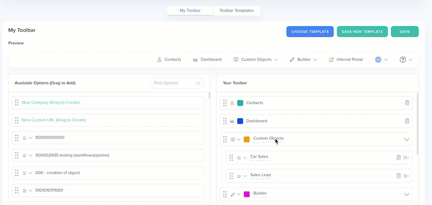Click Custom Objects editable label
The width and height of the screenshot is (432, 205).
point(269,138)
